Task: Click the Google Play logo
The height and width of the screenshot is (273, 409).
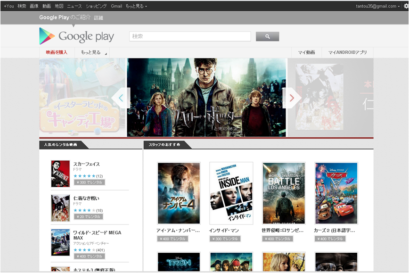Action: pos(77,36)
